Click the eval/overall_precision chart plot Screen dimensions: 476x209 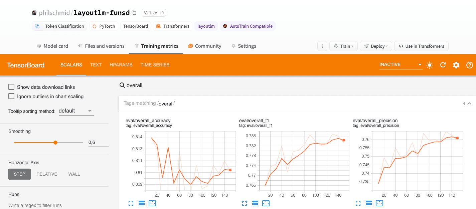pyautogui.click(x=417, y=161)
